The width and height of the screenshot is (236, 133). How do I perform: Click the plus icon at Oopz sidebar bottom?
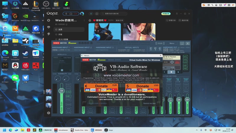48,113
